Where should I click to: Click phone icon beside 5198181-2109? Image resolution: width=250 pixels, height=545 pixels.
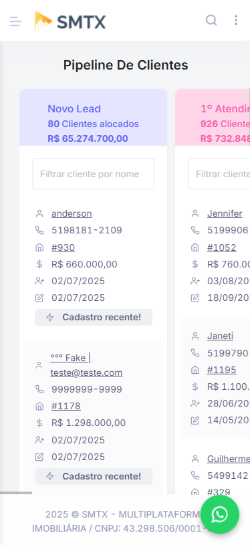pos(39,230)
